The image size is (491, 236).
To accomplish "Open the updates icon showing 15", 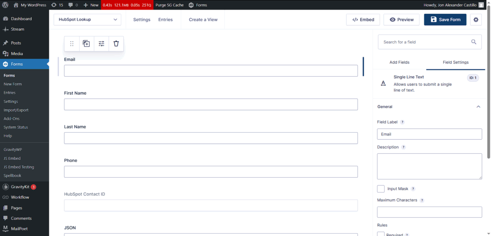I will 57,5.
